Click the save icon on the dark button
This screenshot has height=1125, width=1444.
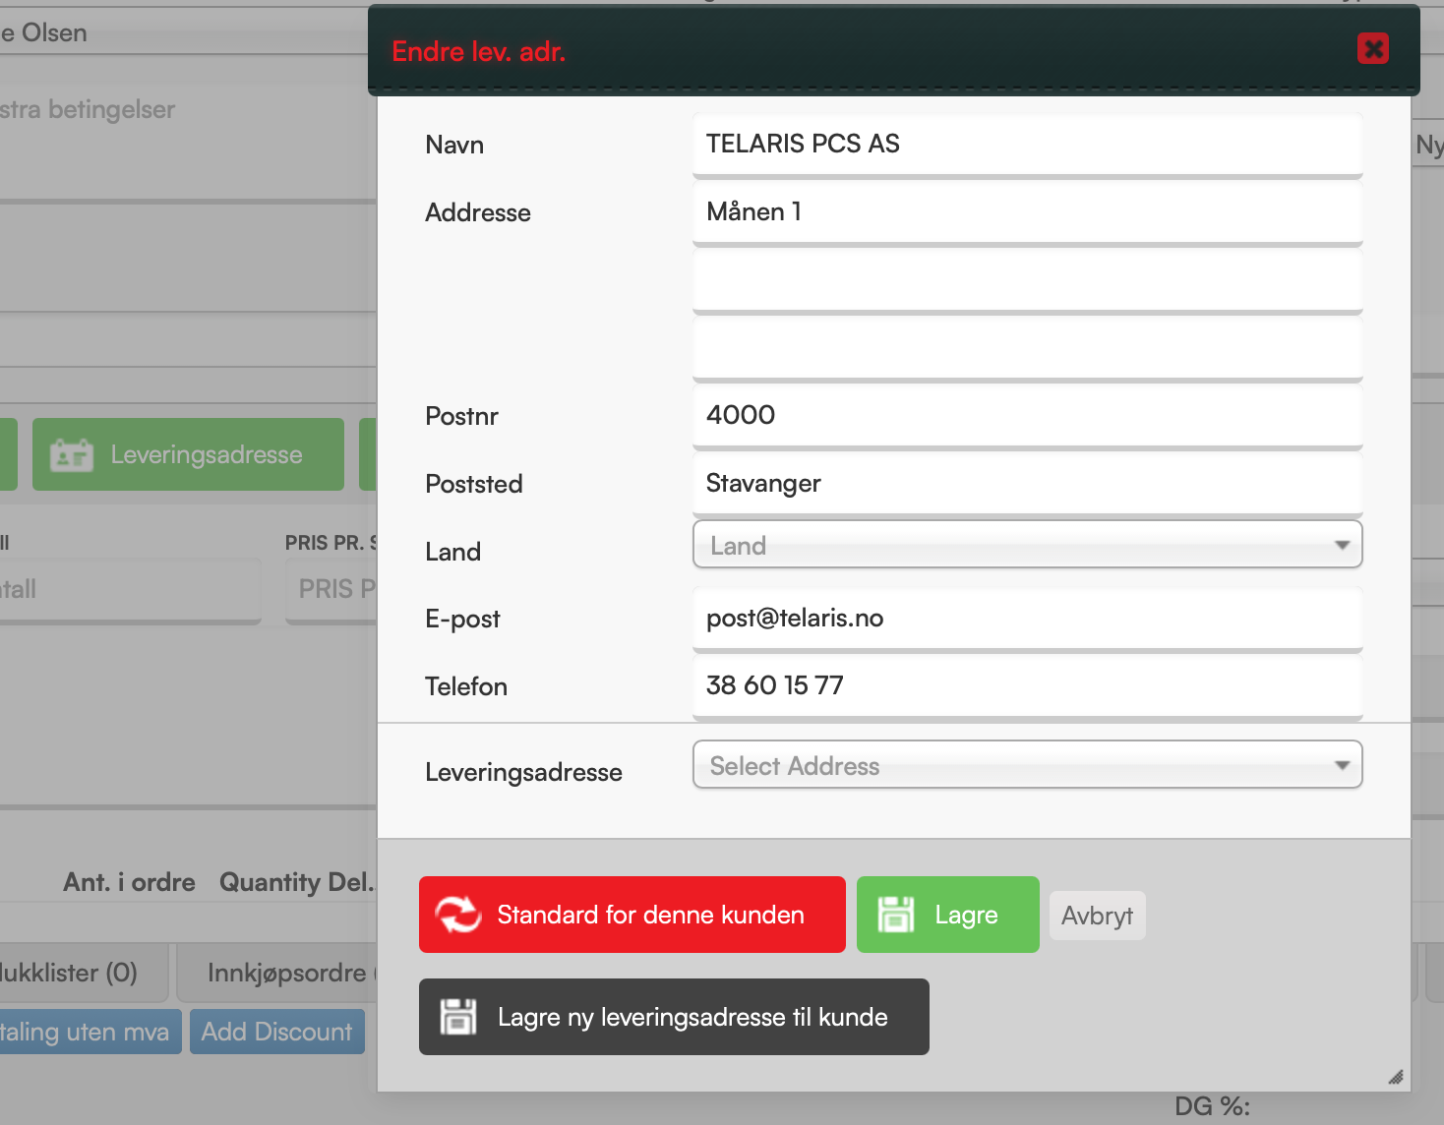click(x=458, y=1017)
